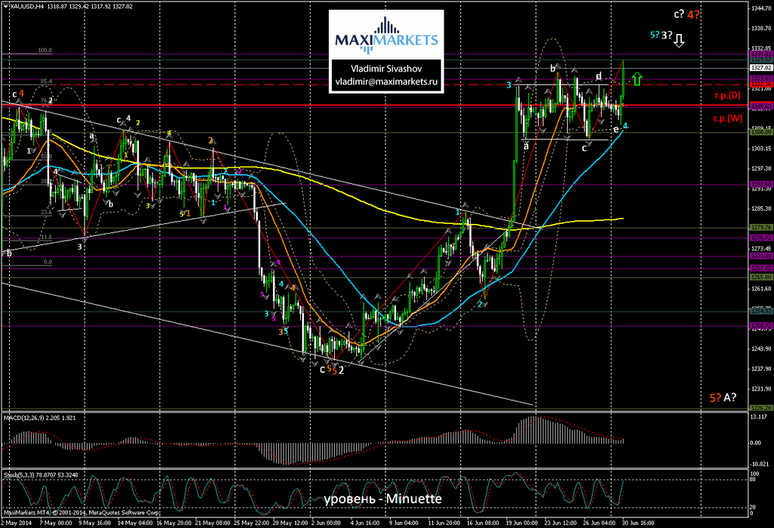
Task: Click the purple 1267.82 price level tag
Action: click(x=760, y=269)
